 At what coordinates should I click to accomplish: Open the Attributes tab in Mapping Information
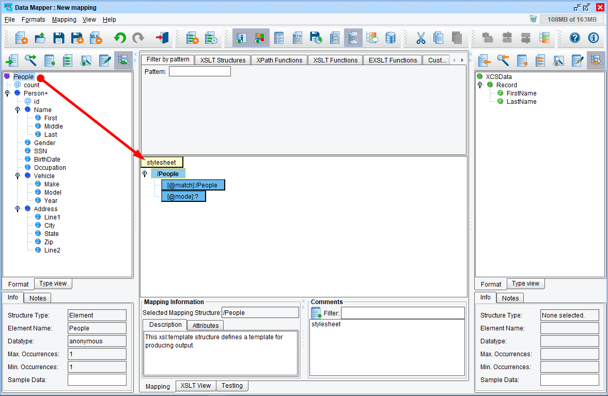(x=206, y=325)
